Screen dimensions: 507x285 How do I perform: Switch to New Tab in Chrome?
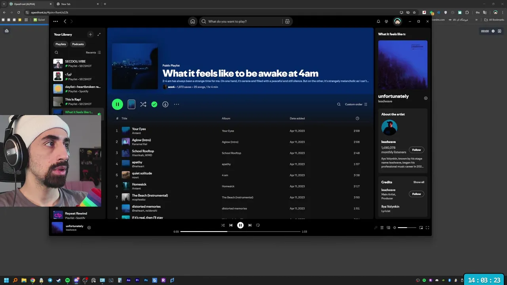pos(78,4)
